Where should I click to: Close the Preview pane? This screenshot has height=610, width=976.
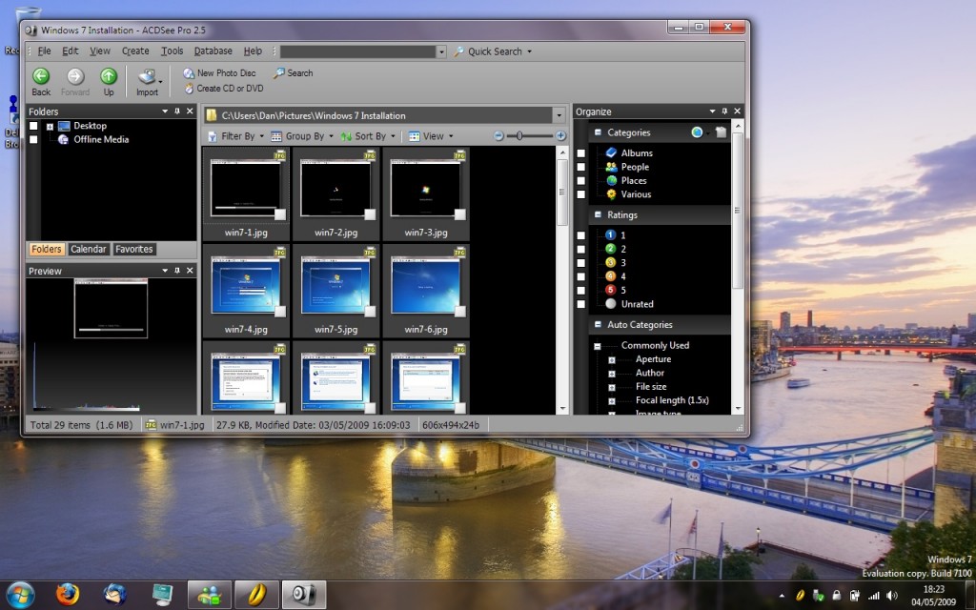coord(190,271)
